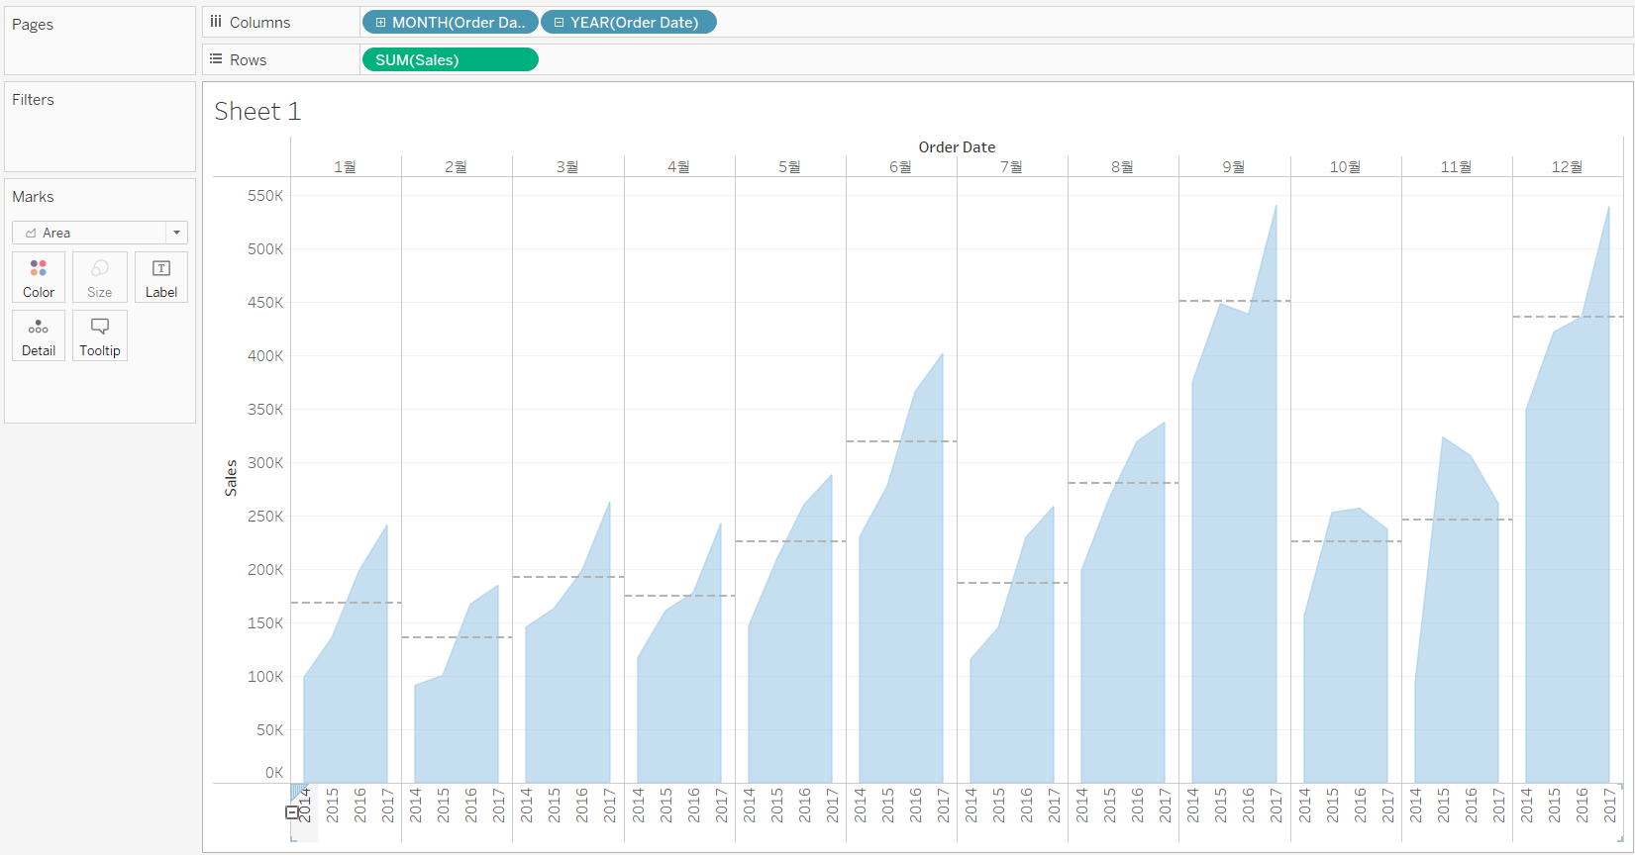This screenshot has width=1635, height=855.
Task: Click the Columns shelf label
Action: pyautogui.click(x=259, y=22)
